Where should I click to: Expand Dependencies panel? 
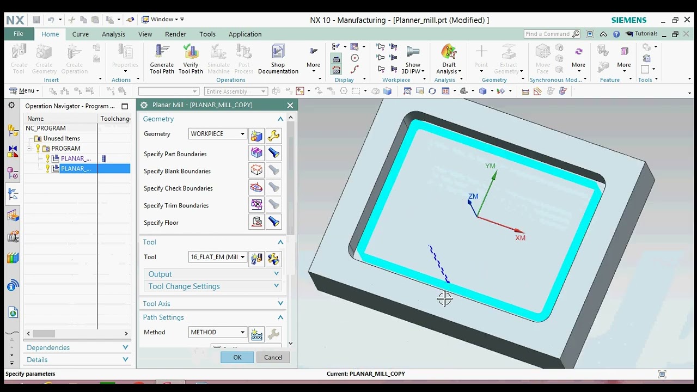click(x=77, y=347)
